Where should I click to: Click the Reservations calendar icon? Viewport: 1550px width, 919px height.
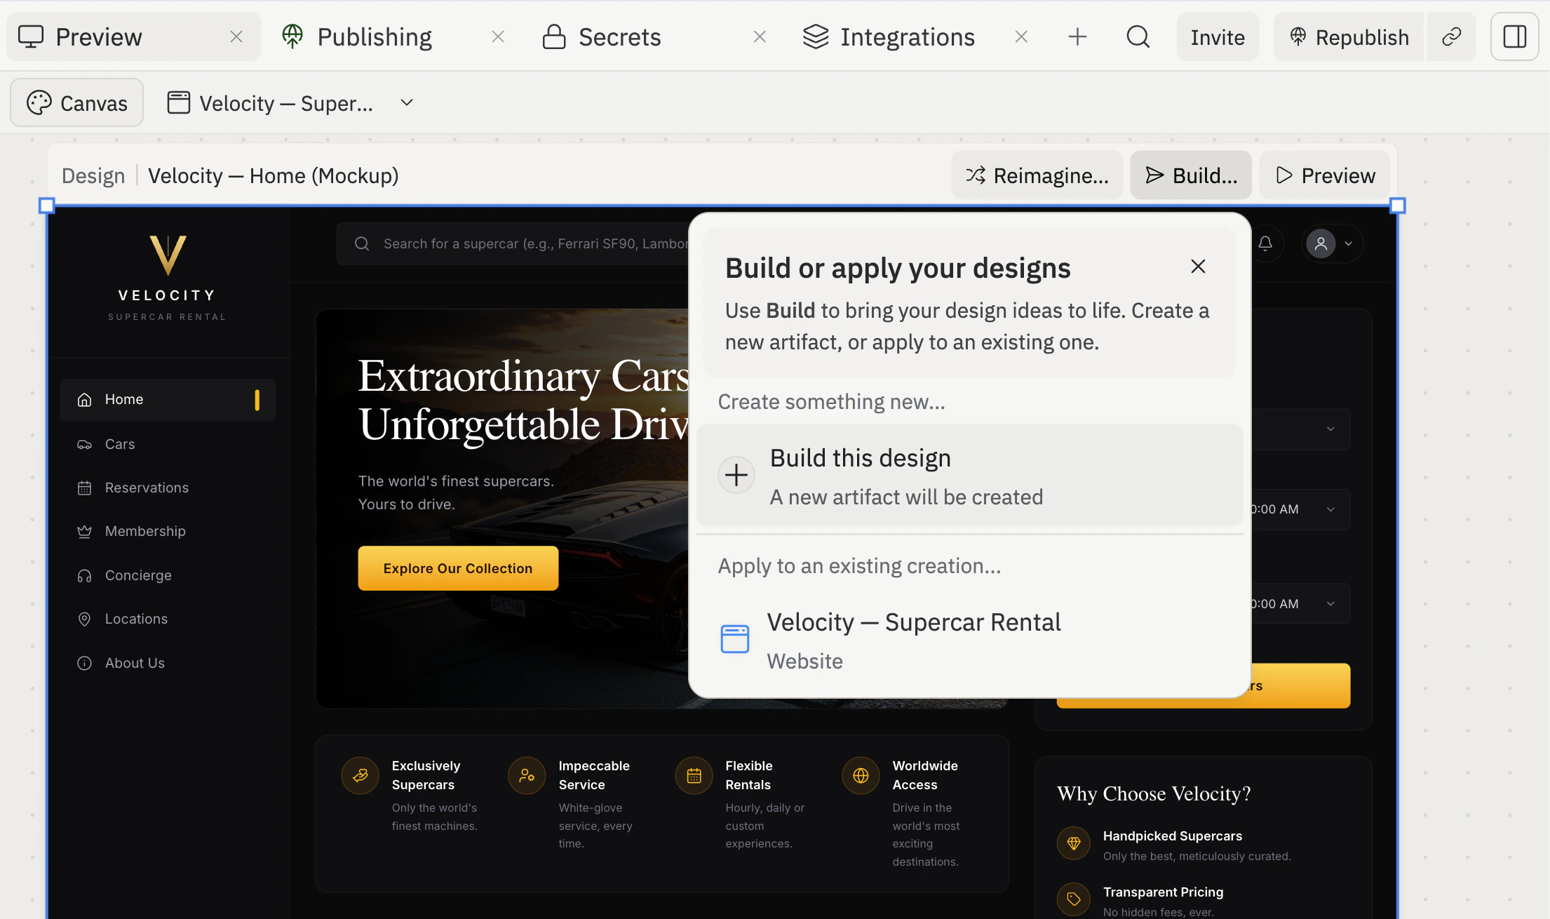(84, 488)
